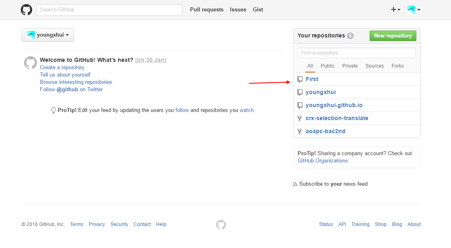The image size is (451, 248).
Task: Click the fork icon beside crx-selection-translate
Action: point(300,118)
